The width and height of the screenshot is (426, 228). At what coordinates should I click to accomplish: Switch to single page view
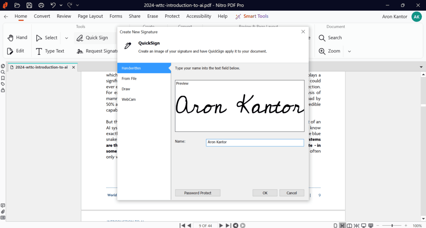point(335,225)
